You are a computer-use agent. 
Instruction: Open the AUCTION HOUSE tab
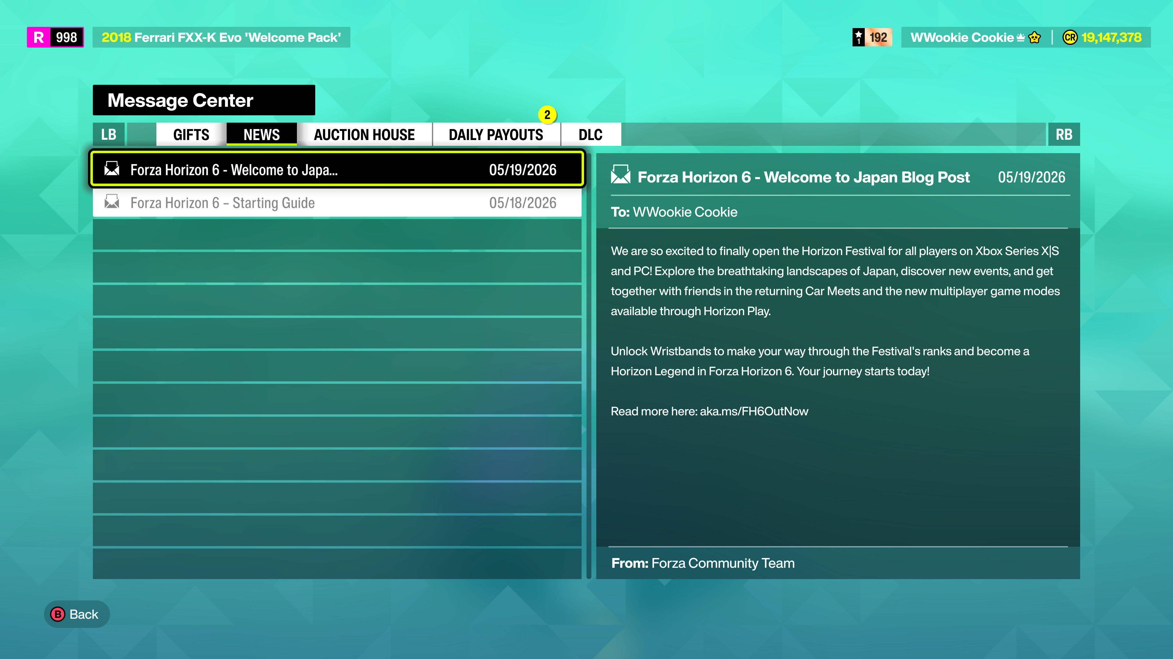(x=364, y=134)
